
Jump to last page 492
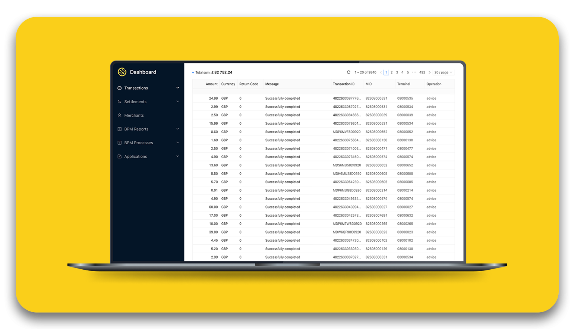422,72
